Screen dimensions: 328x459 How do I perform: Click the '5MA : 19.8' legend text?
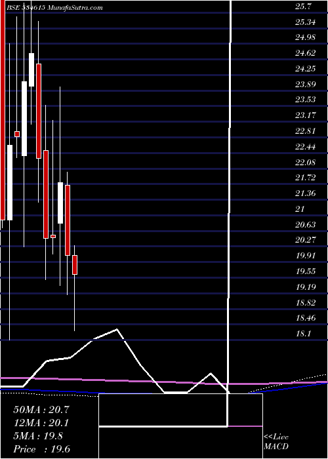coord(38,436)
